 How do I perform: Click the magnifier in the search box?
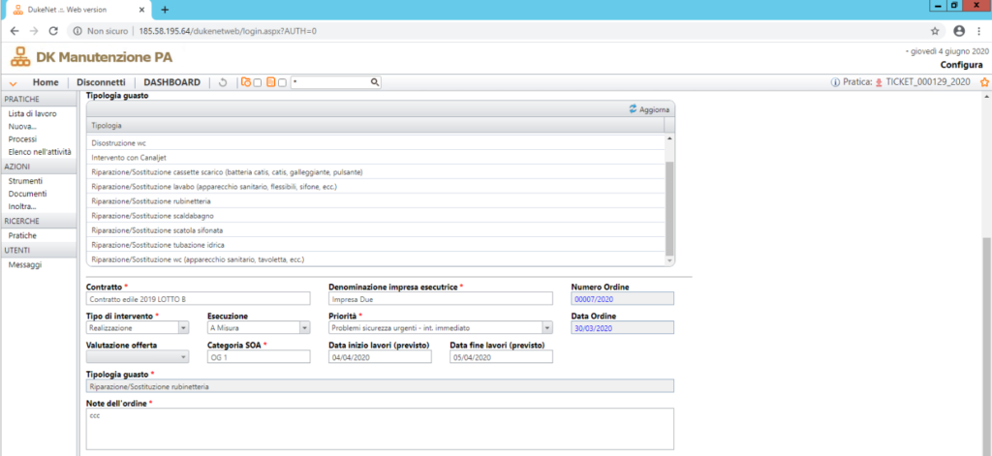click(374, 82)
